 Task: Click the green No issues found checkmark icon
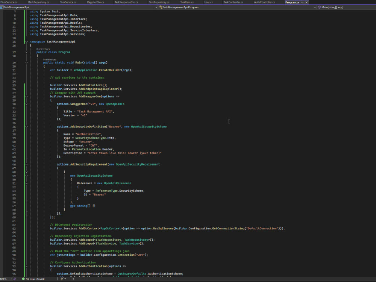[23, 279]
